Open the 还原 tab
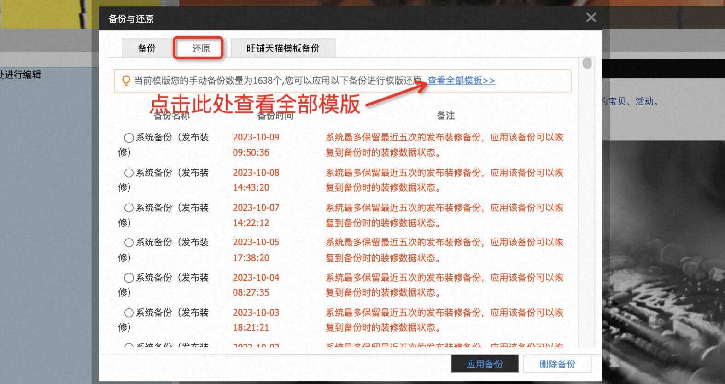 201,48
